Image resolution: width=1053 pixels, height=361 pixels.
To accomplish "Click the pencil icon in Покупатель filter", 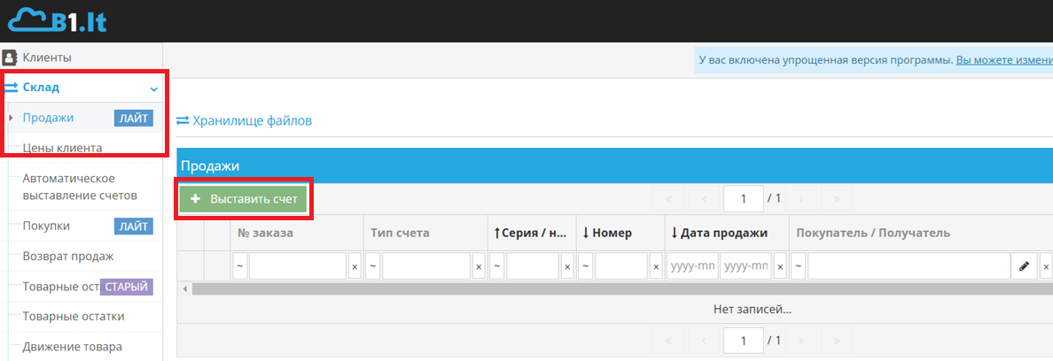I will 1023,266.
